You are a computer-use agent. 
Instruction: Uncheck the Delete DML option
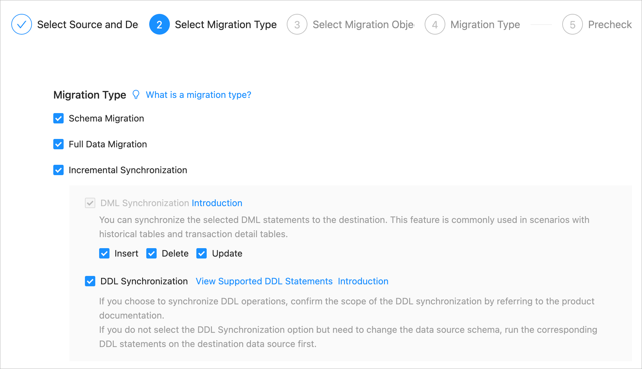151,253
